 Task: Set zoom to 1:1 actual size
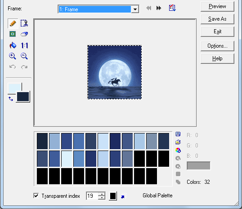[x=24, y=45]
